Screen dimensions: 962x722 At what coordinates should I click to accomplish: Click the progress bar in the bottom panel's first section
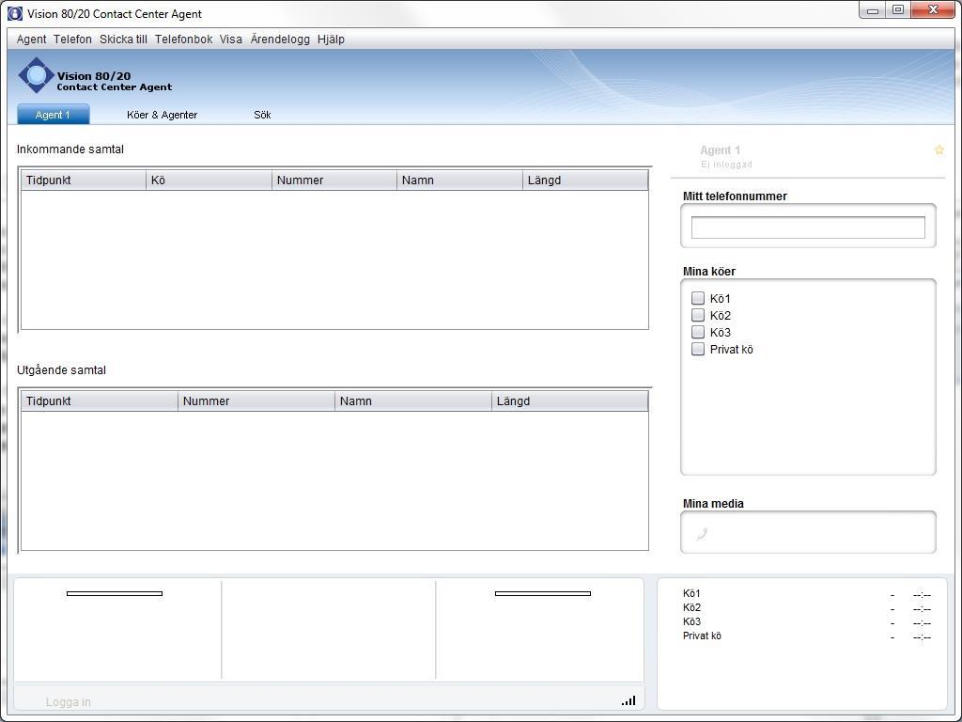[114, 594]
